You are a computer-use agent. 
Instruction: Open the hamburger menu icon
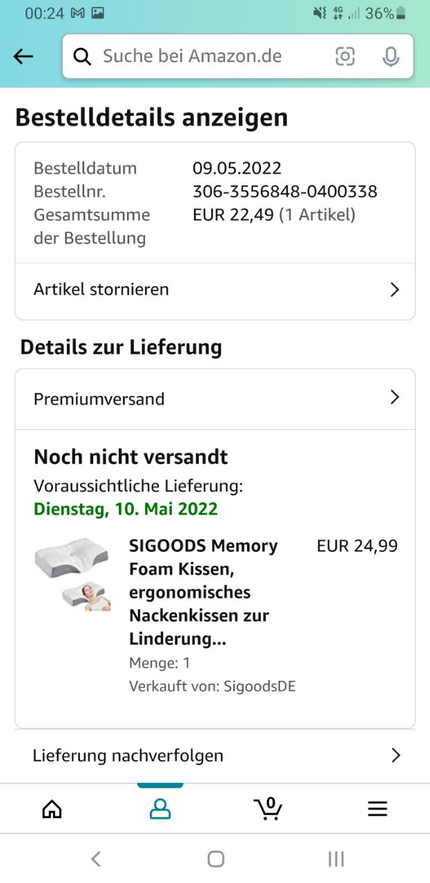point(378,808)
